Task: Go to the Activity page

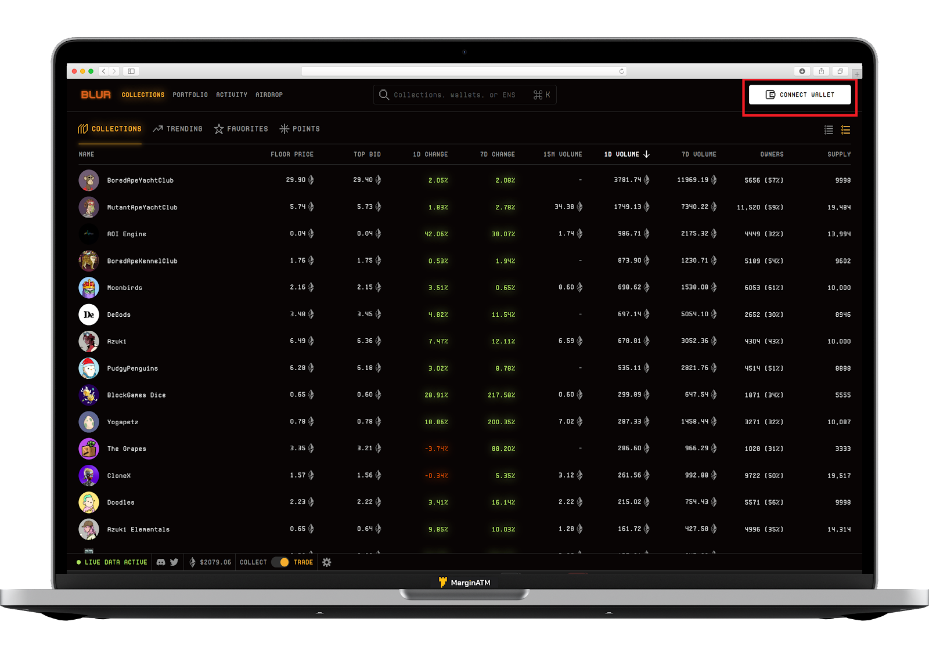Action: coord(232,95)
